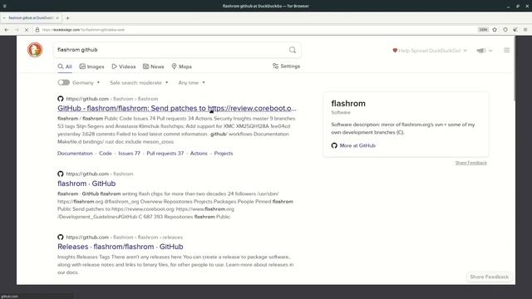Open search Settings
This screenshot has height=299, width=532.
[x=286, y=66]
